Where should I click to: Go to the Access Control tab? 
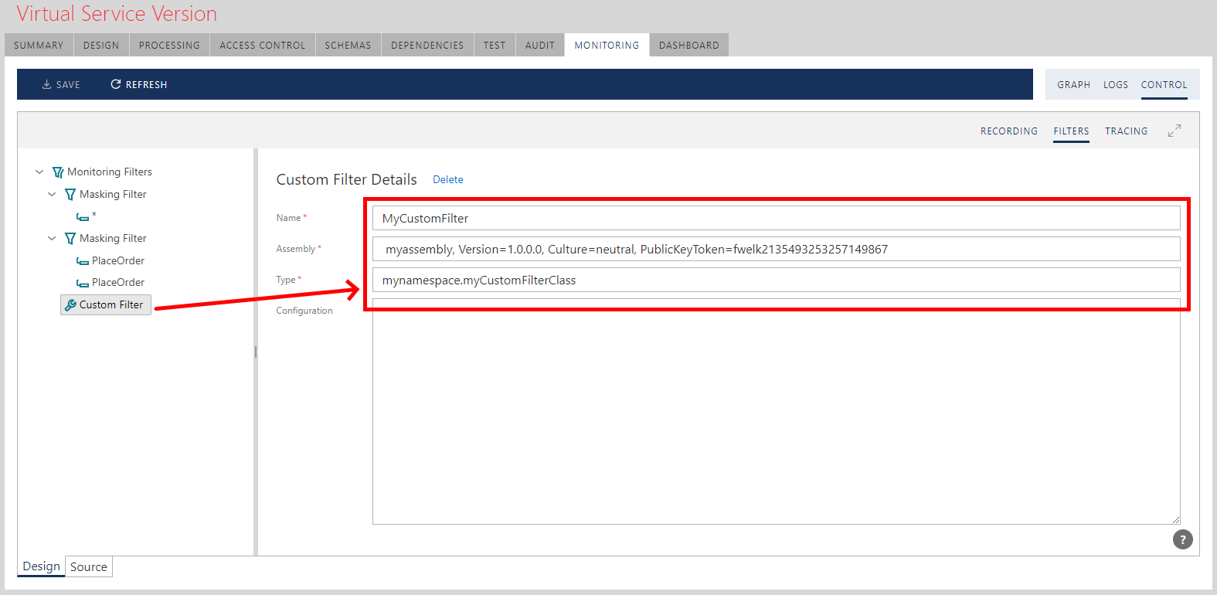click(x=263, y=46)
